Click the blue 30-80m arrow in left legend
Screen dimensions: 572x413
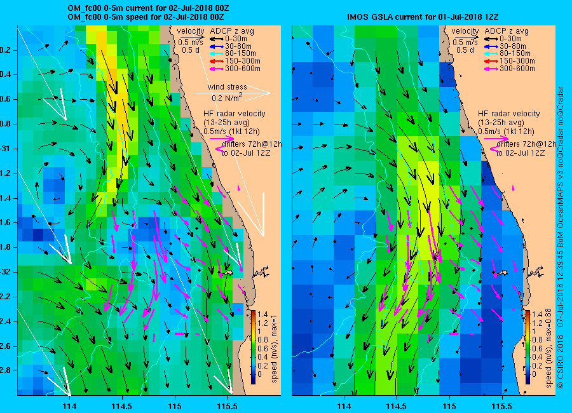[217, 46]
